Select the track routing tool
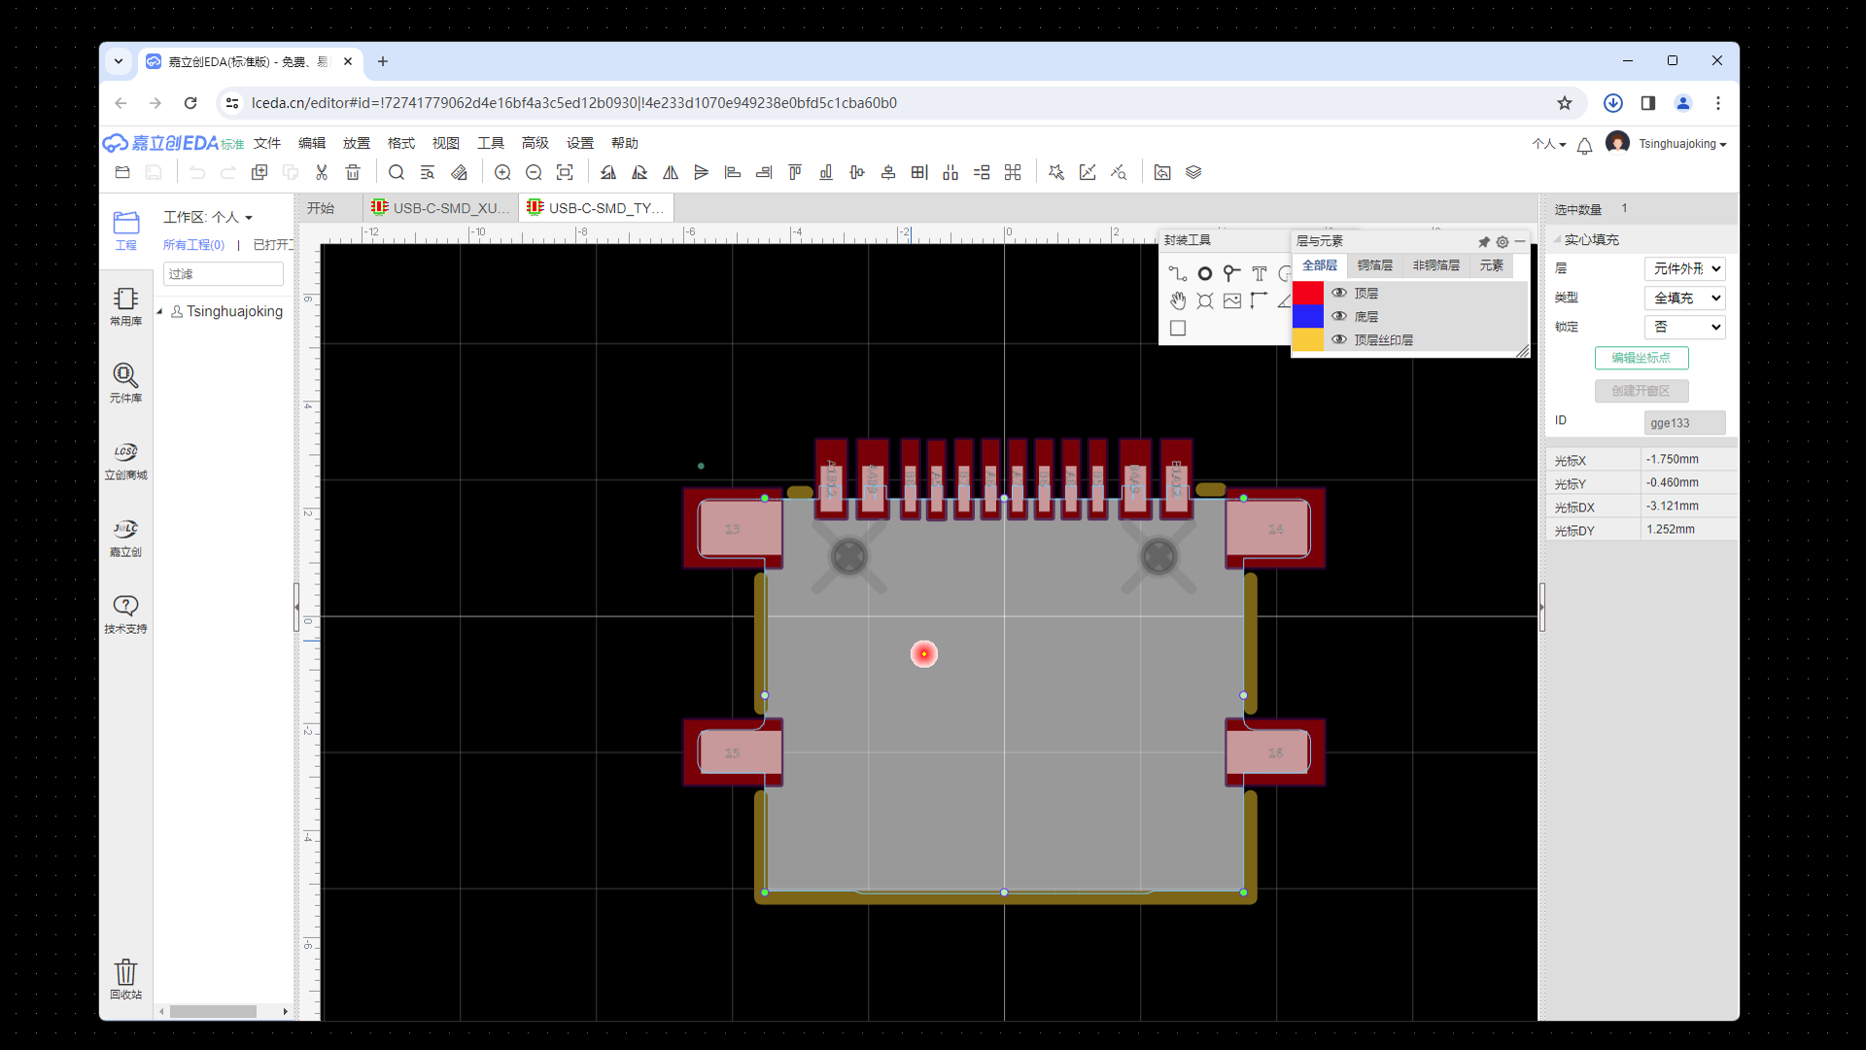 [x=1177, y=274]
